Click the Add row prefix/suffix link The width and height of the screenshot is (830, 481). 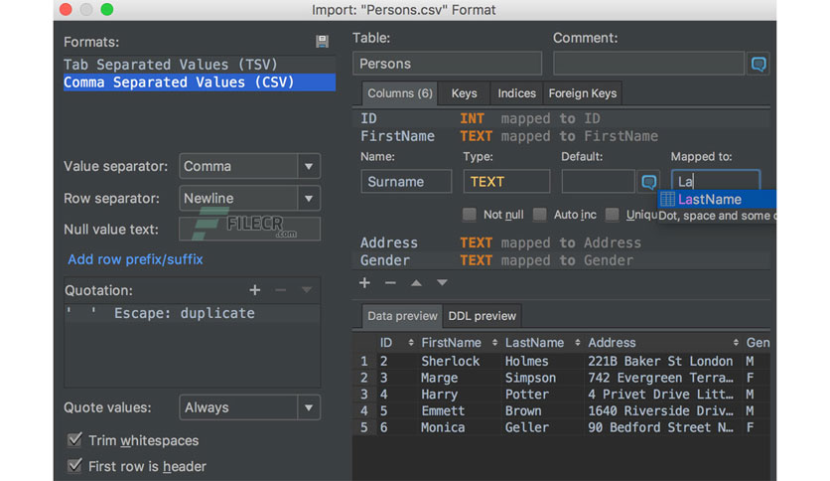[135, 259]
